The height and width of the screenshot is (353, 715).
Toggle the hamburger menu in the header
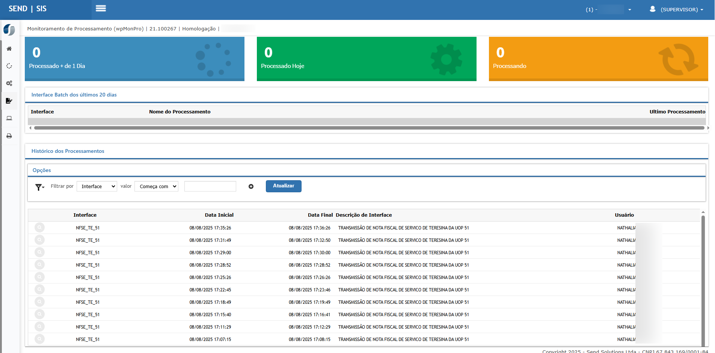101,9
